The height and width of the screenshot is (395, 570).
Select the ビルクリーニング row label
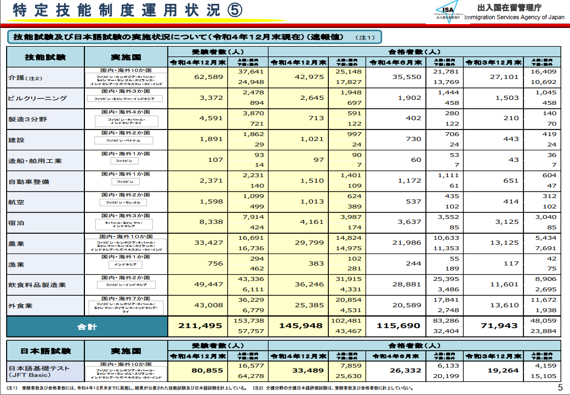coord(38,98)
